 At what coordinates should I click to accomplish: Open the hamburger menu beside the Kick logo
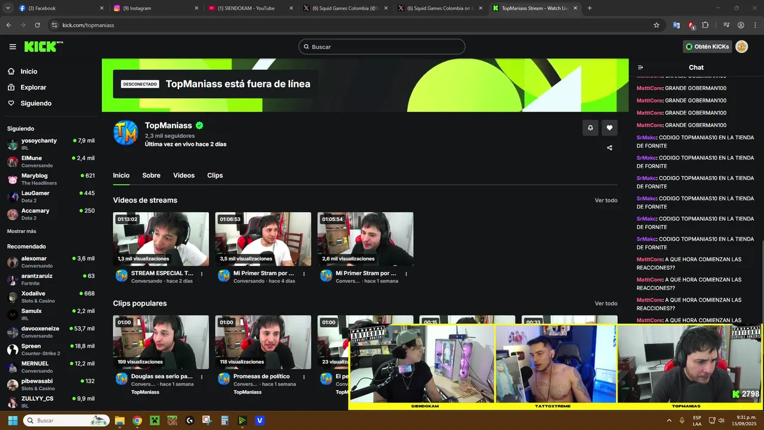(13, 47)
